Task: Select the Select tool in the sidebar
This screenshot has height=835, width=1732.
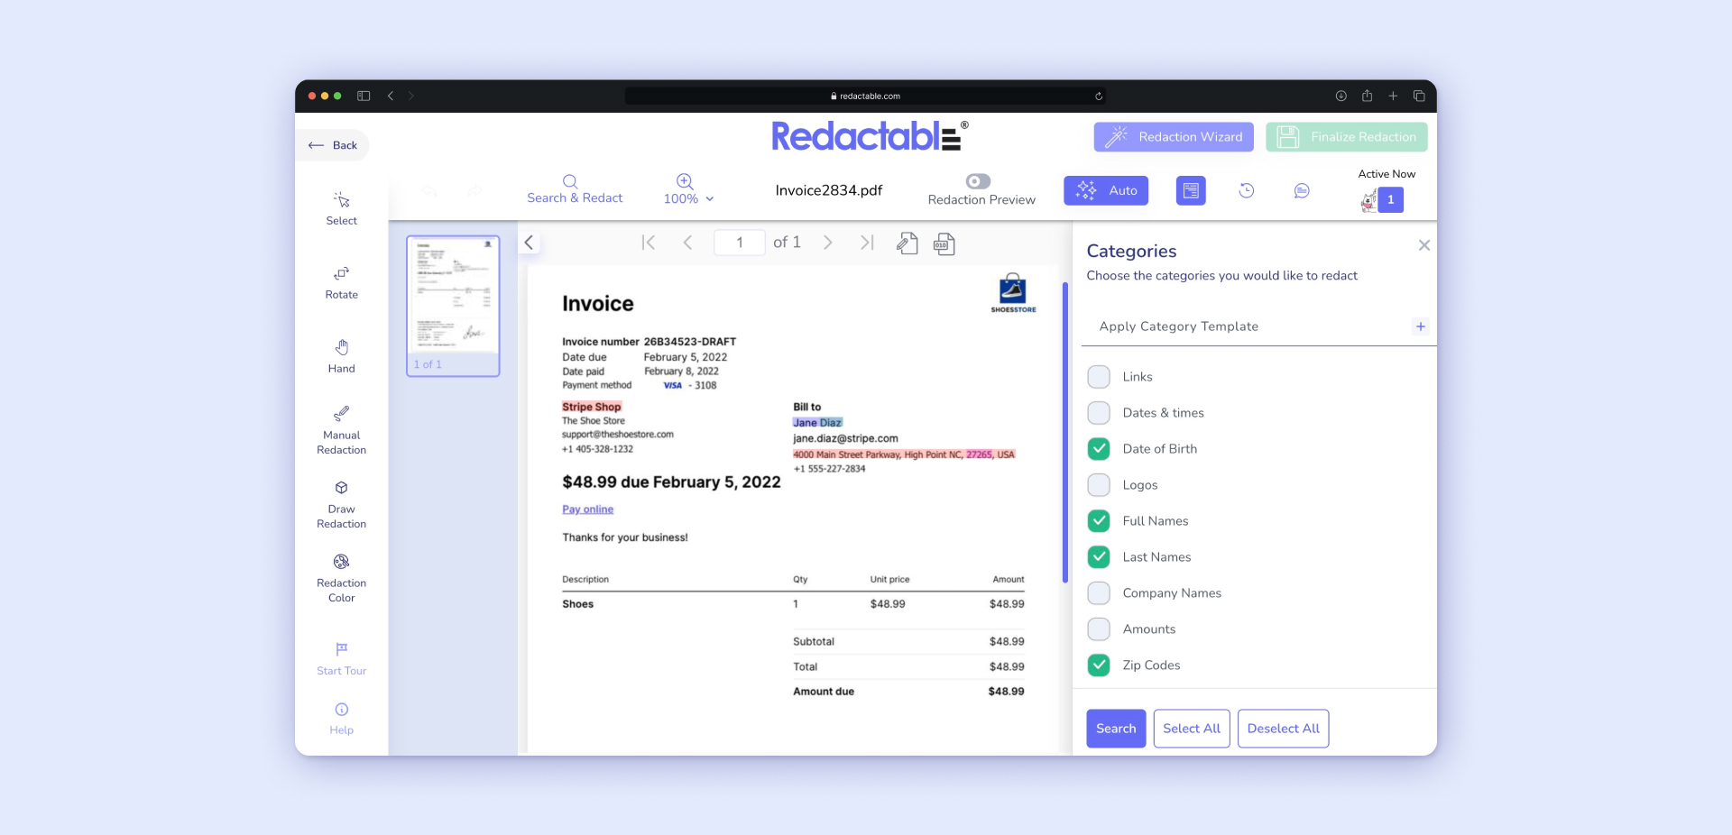Action: click(341, 207)
